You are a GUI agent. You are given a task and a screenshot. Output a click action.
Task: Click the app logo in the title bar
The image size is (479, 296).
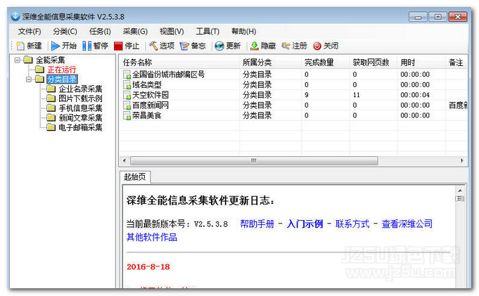(x=15, y=16)
